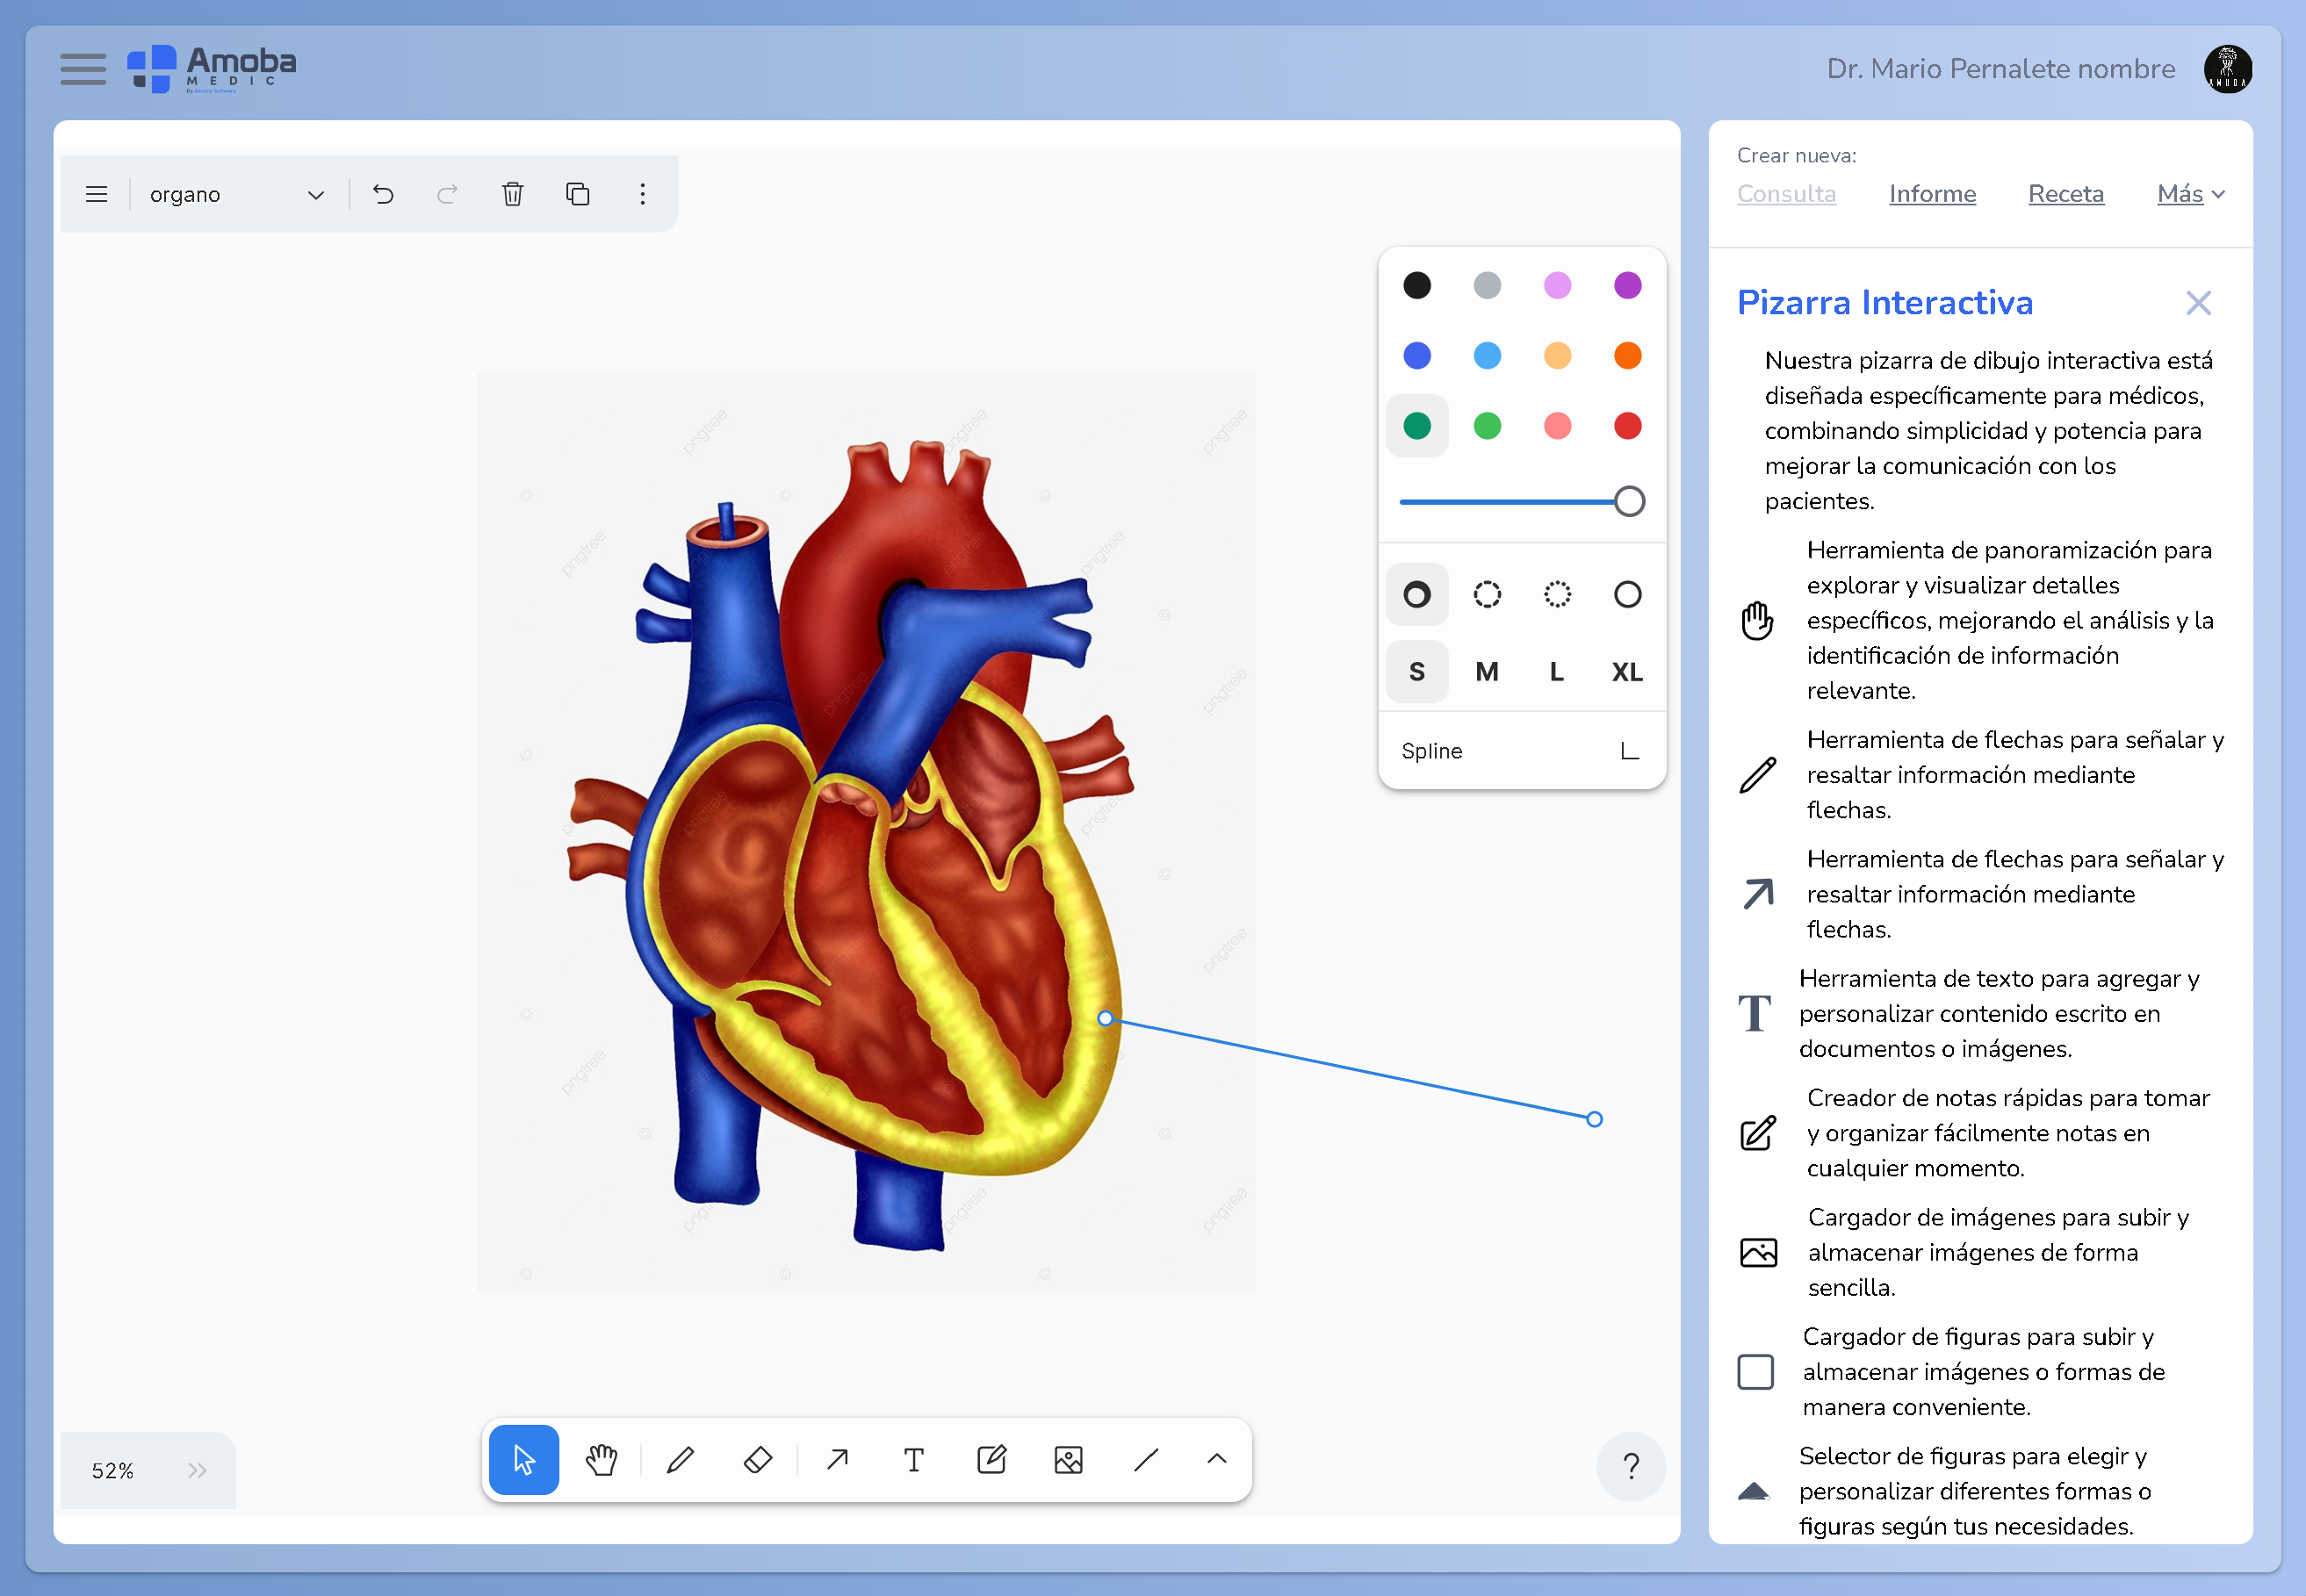Switch to the Informe tab
2306x1596 pixels.
1932,194
